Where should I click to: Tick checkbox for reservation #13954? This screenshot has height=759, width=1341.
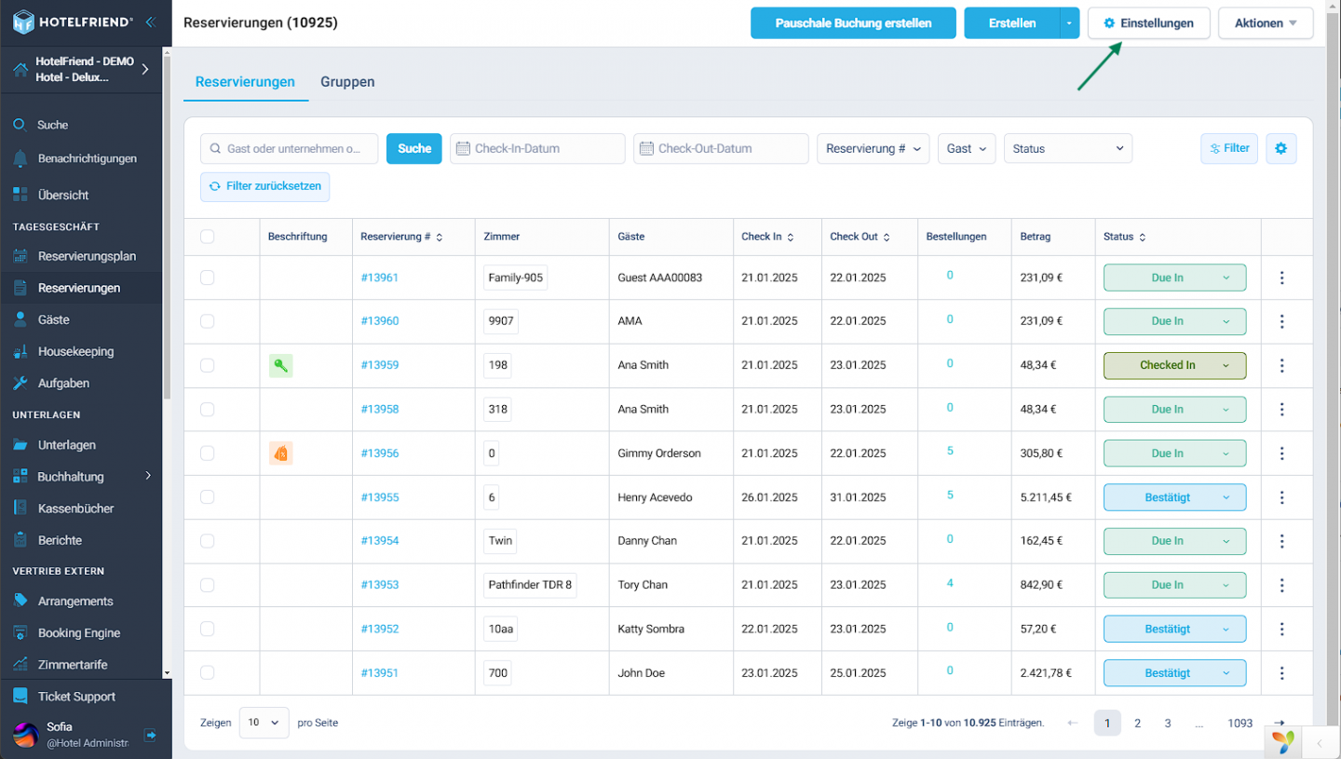click(207, 541)
